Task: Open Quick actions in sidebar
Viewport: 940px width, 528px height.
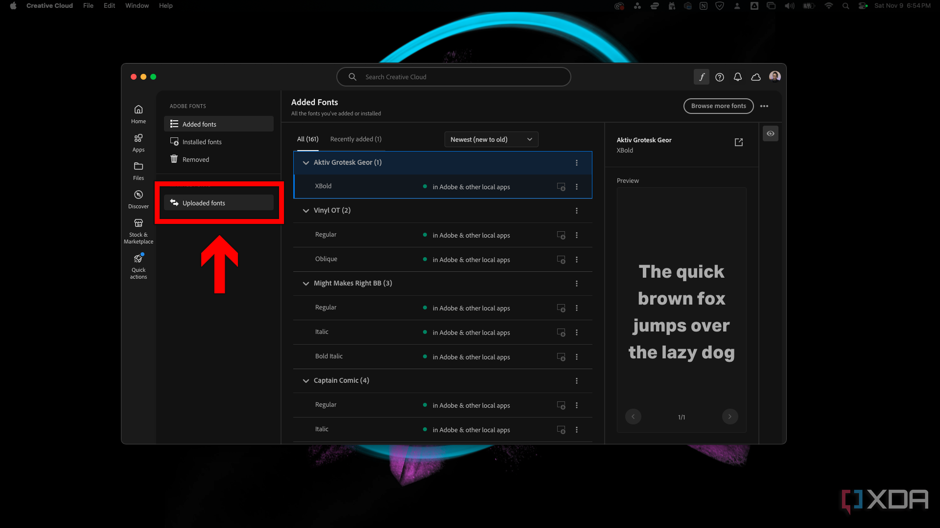Action: (139, 266)
